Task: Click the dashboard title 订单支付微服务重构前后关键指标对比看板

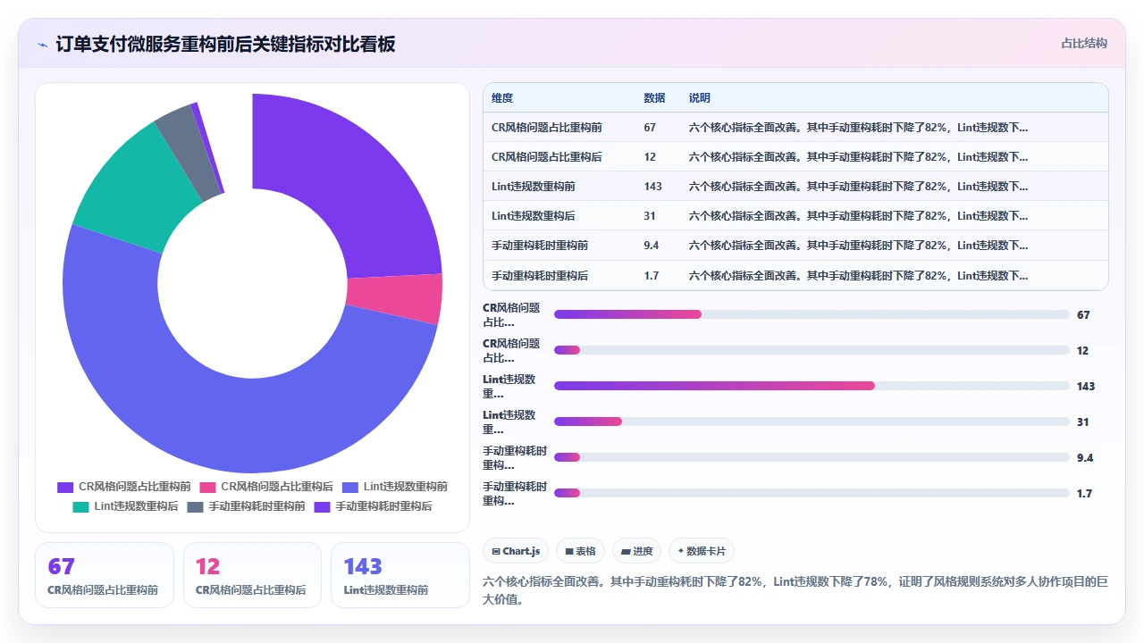Action: tap(225, 45)
